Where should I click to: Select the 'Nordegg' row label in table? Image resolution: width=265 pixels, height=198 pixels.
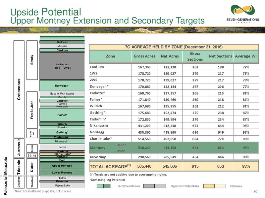click(x=97, y=132)
